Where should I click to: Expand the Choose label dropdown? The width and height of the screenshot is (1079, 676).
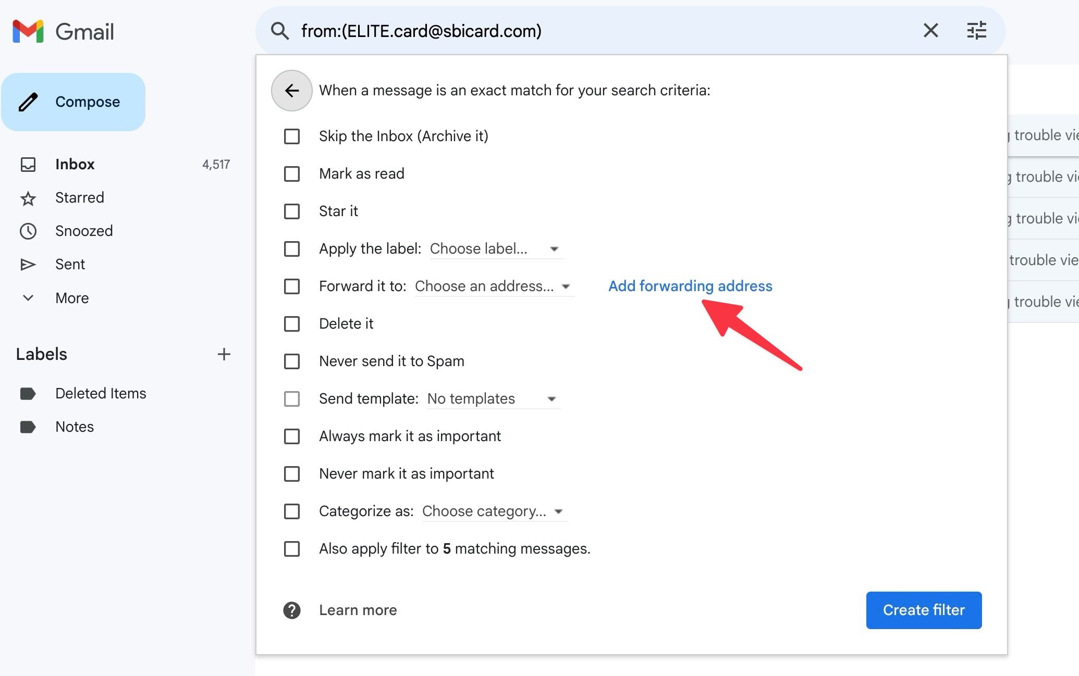[554, 248]
